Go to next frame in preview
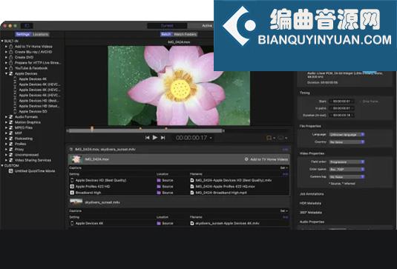 [x=163, y=138]
